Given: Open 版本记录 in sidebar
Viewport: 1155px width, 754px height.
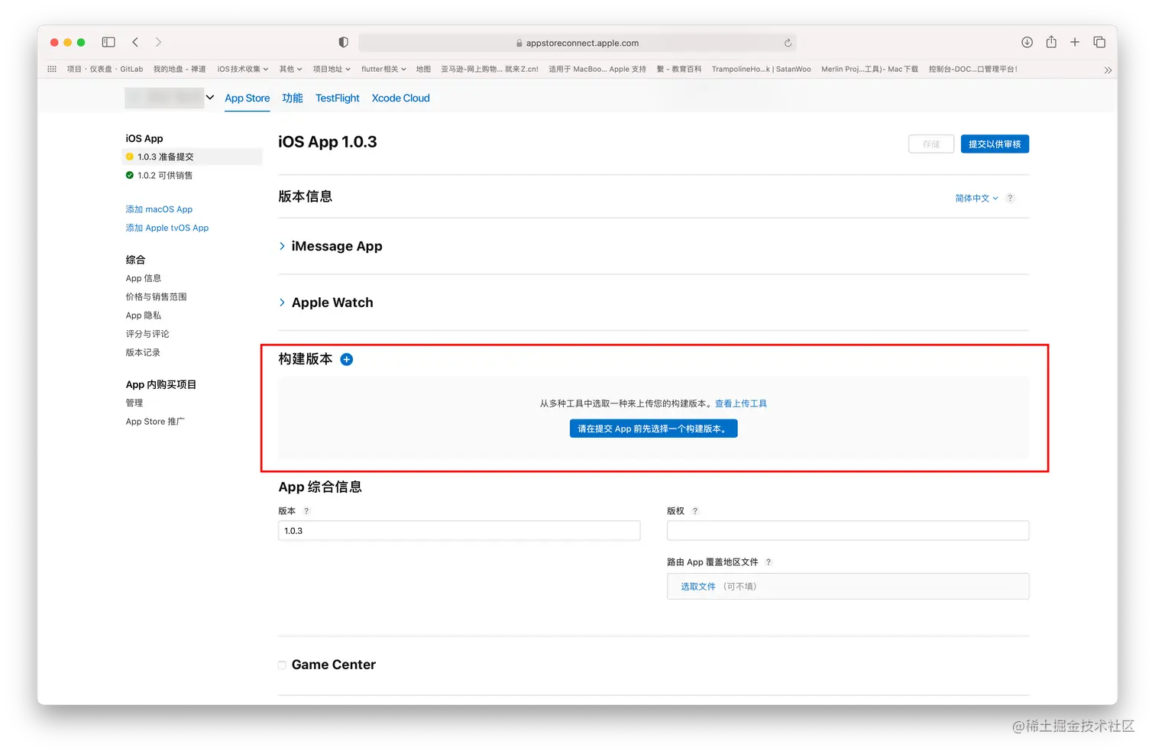Looking at the screenshot, I should click(x=143, y=352).
